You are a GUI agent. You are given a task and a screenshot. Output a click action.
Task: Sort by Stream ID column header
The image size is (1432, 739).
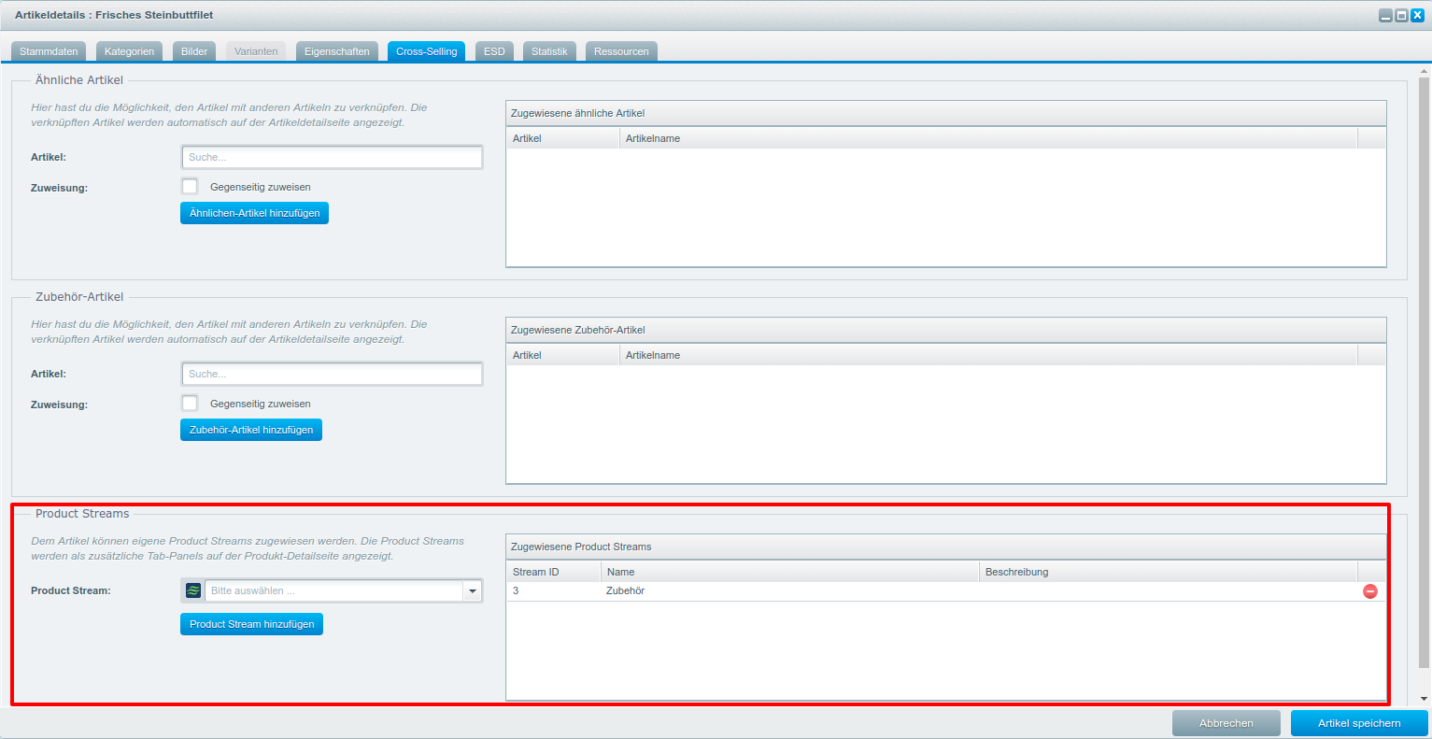[554, 572]
